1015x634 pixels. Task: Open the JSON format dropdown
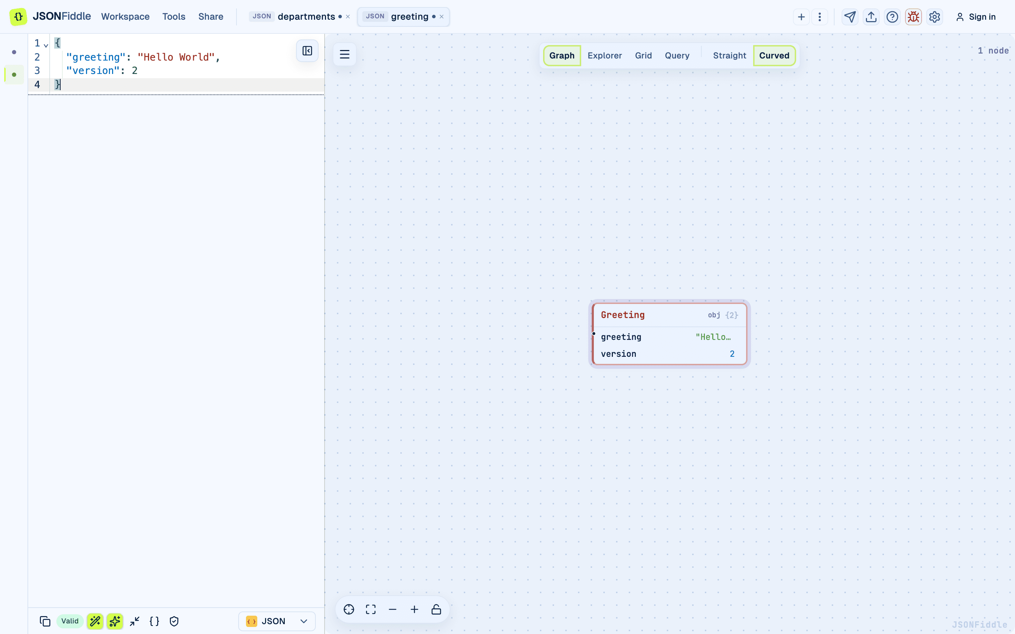coord(277,621)
